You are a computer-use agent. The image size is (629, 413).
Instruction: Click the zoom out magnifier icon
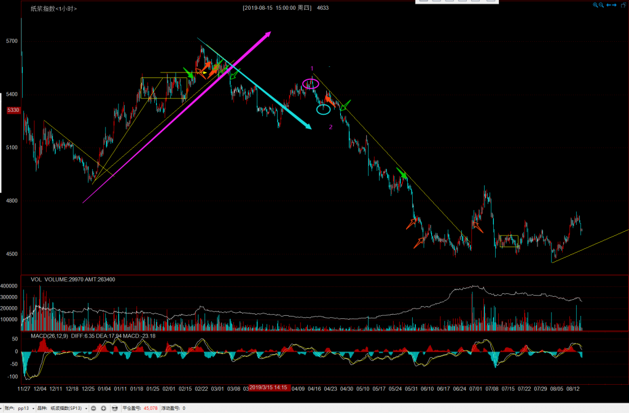tap(601, 5)
